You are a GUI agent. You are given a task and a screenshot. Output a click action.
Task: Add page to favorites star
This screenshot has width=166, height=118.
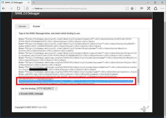coord(132,9)
